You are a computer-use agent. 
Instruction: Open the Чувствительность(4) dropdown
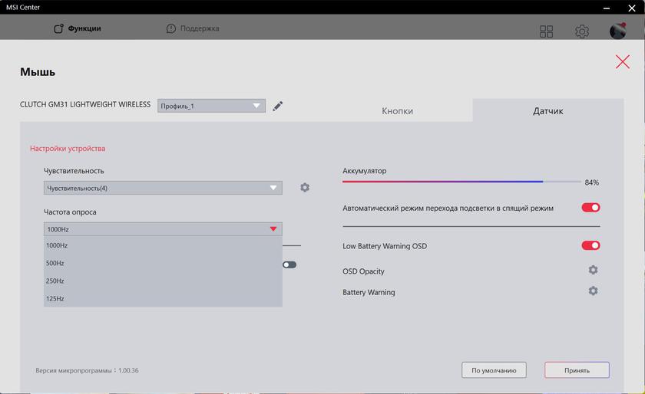[163, 188]
